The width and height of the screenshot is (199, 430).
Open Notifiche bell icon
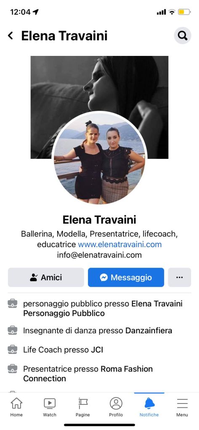(149, 403)
